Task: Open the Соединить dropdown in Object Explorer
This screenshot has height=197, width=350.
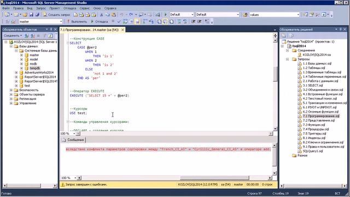Action: (13, 36)
